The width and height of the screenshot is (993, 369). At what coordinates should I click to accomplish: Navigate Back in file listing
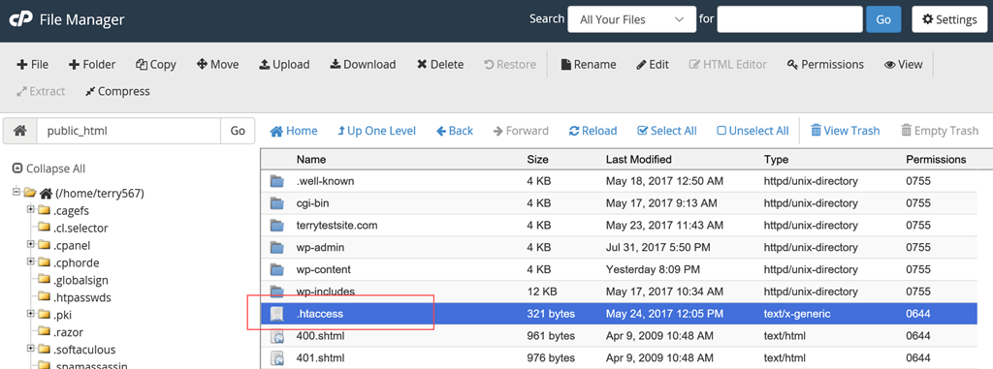point(455,131)
